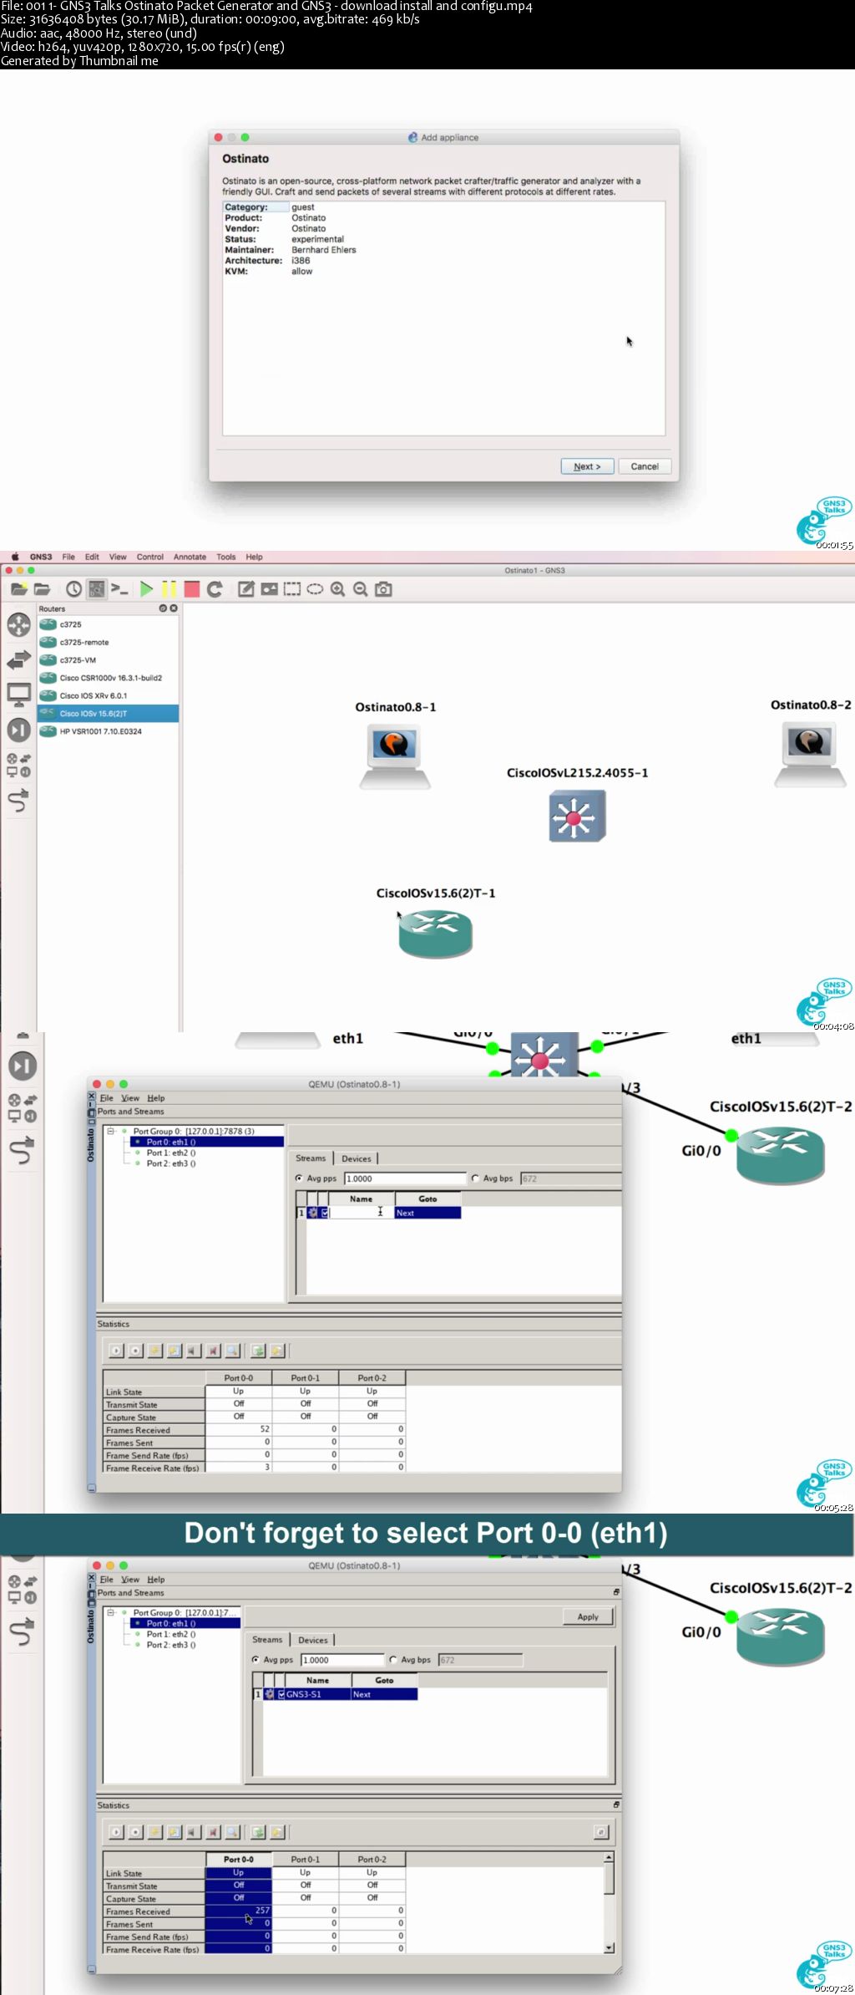Viewport: 855px width, 1995px height.
Task: Open the Annotate menu
Action: [190, 557]
